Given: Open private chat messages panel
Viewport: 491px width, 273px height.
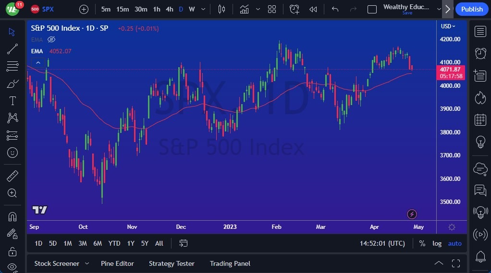Looking at the screenshot, I should click(x=480, y=190).
